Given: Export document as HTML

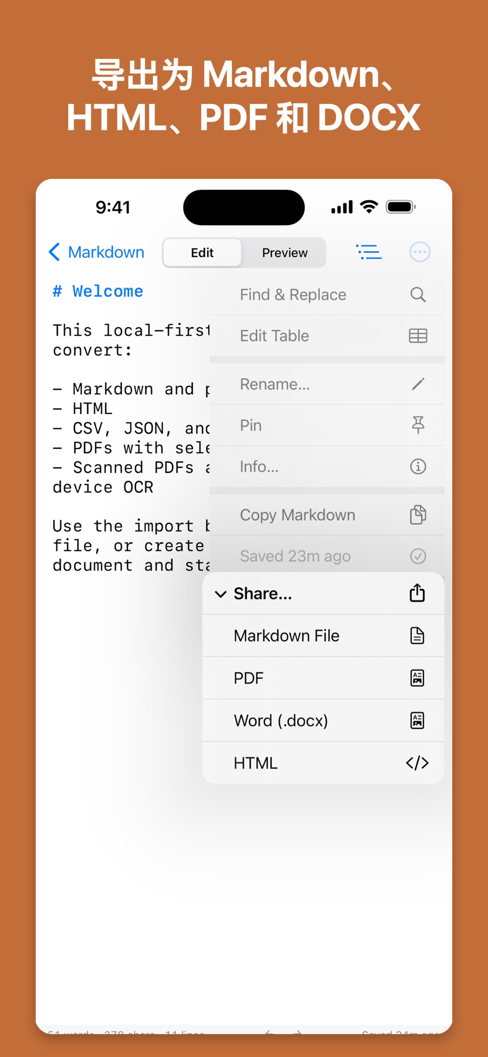Looking at the screenshot, I should pos(323,763).
